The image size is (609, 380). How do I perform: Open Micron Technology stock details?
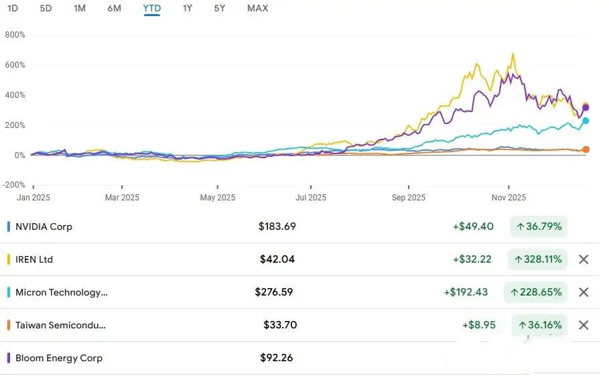(61, 292)
